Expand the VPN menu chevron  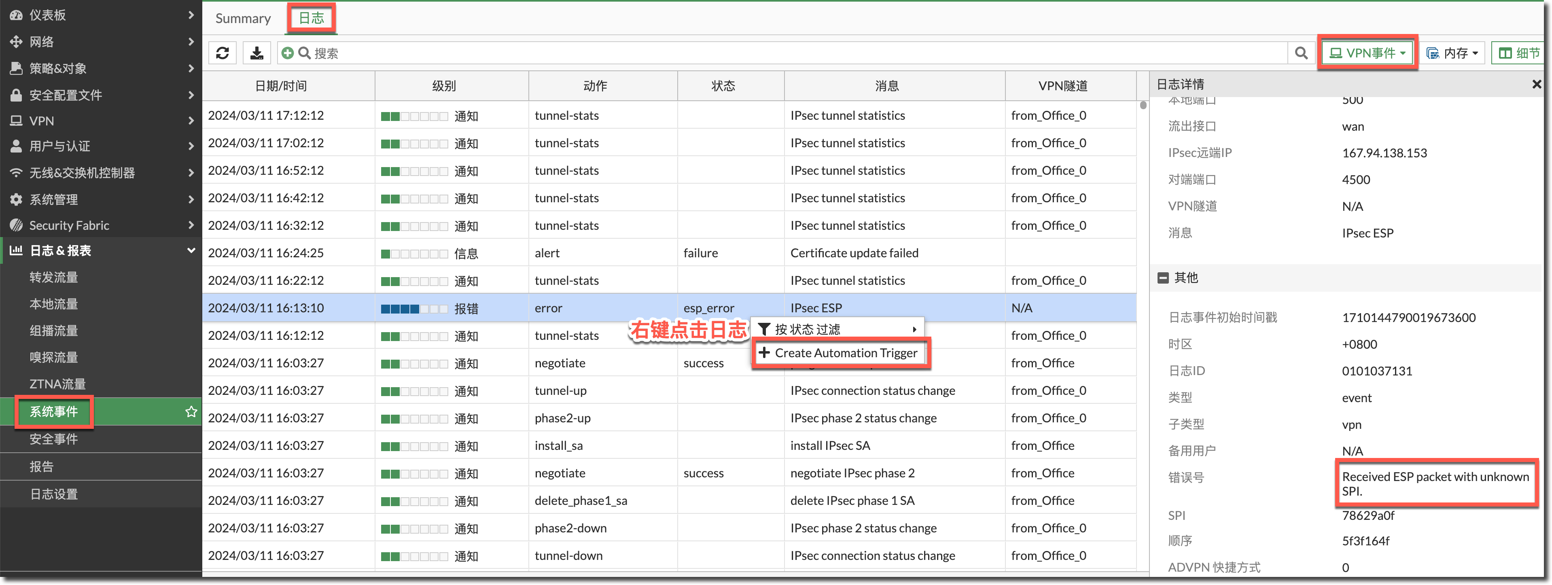click(191, 121)
